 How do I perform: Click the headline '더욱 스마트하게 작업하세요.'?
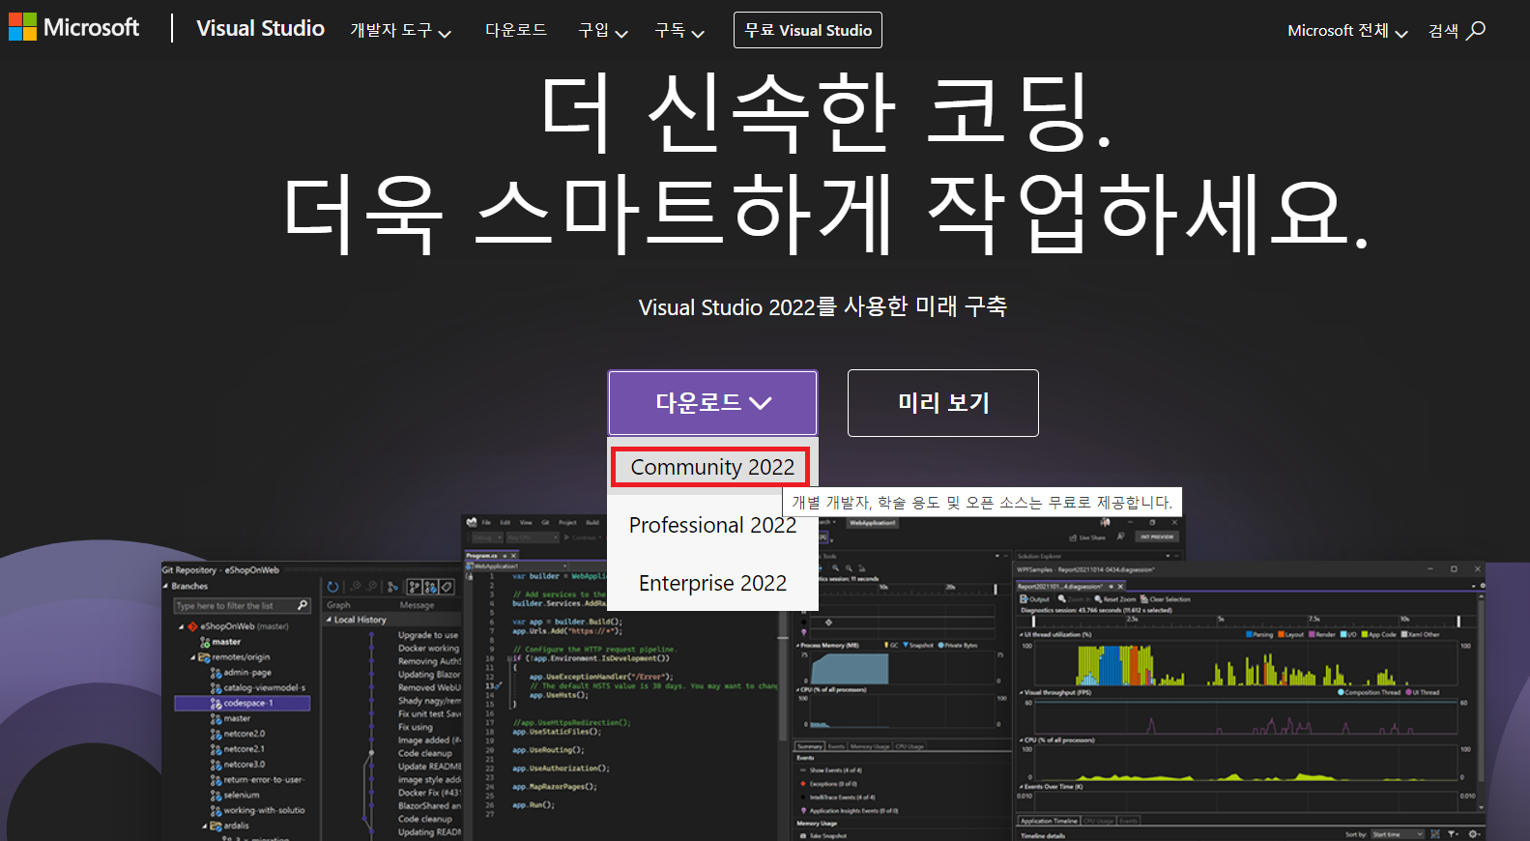coord(824,213)
